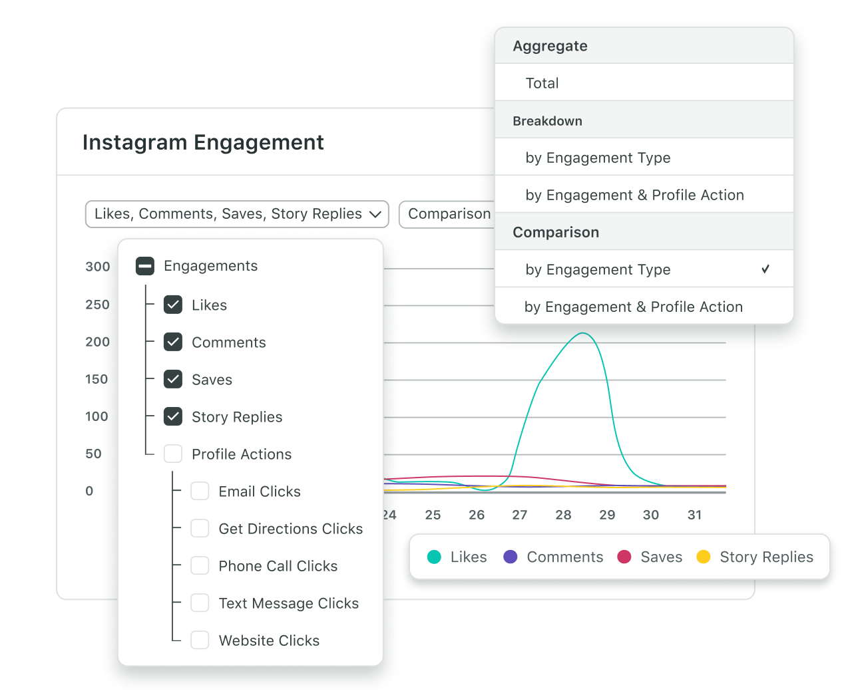Click the y-axis value 300
Image resolution: width=852 pixels, height=693 pixels.
(98, 267)
